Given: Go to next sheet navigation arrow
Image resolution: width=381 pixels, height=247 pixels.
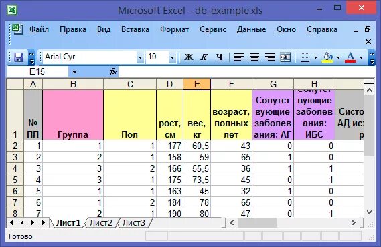Looking at the screenshot, I should pos(33,222).
